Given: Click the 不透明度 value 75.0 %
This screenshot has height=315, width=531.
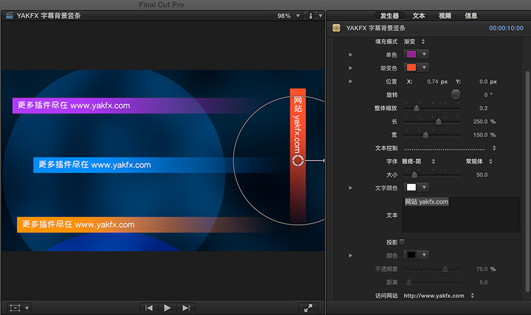Looking at the screenshot, I should point(486,269).
